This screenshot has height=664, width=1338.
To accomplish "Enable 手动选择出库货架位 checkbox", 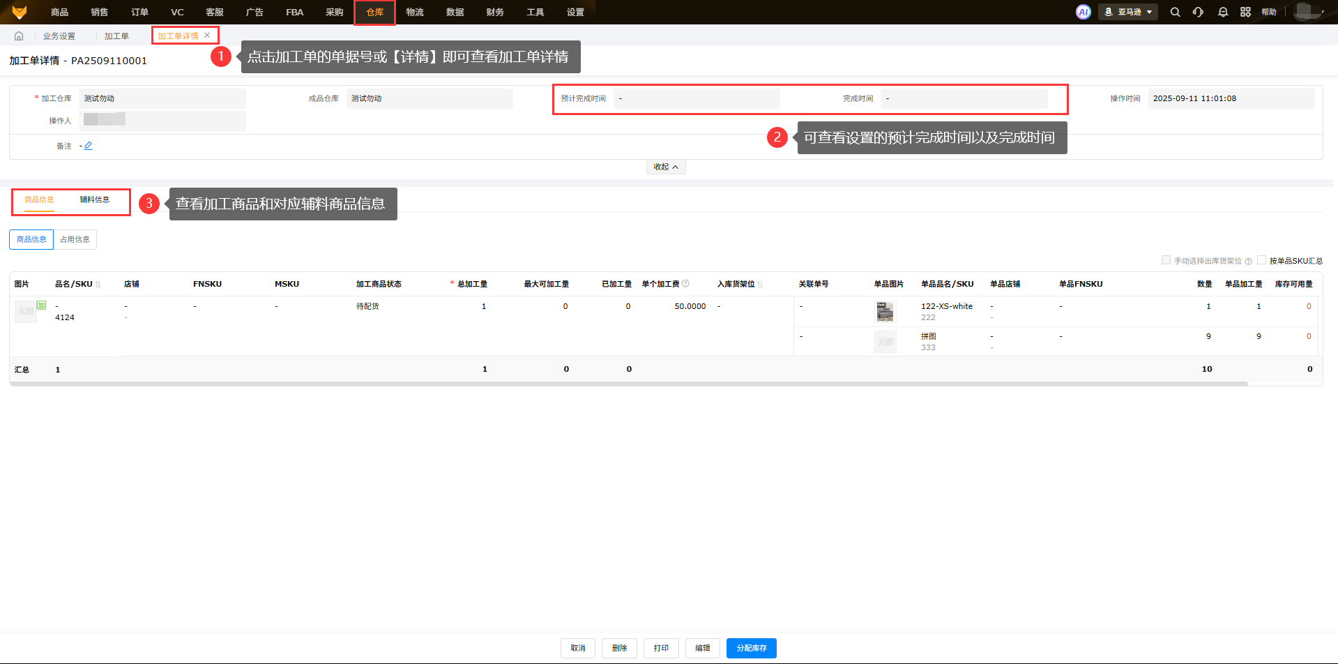I will tap(1166, 260).
